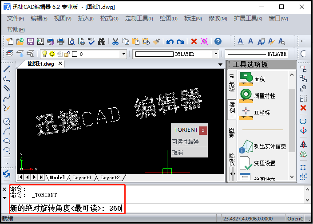Toggle the layer freeze sun icon
This screenshot has height=224, width=313.
coord(52,54)
